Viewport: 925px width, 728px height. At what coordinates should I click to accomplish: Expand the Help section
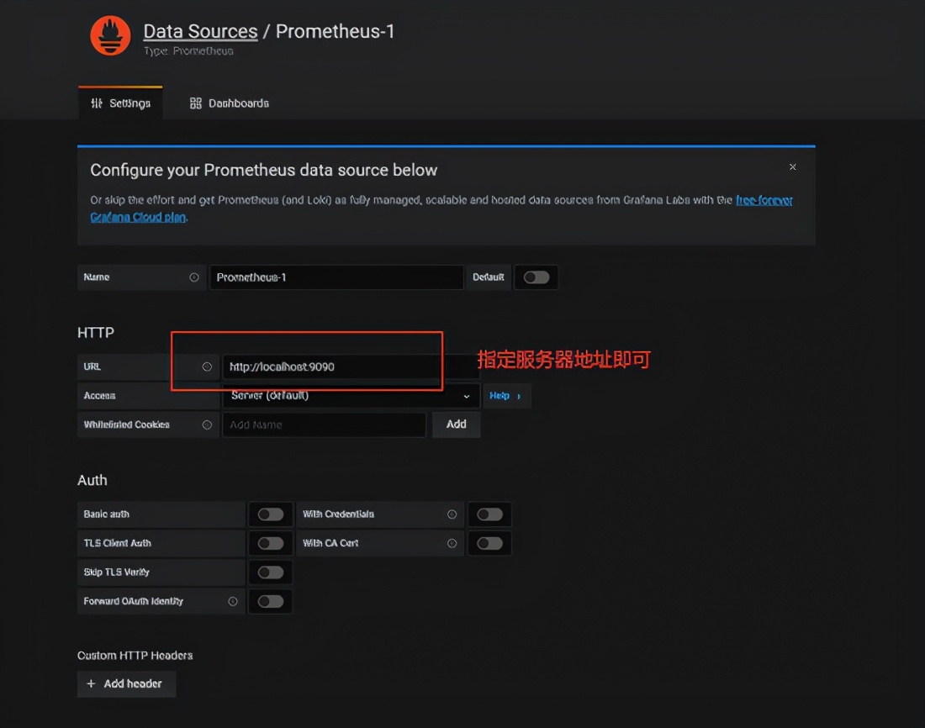(506, 395)
